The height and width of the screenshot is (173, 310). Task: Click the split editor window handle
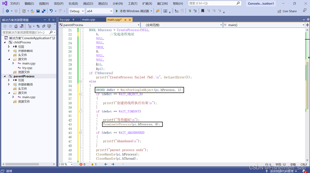point(308,25)
